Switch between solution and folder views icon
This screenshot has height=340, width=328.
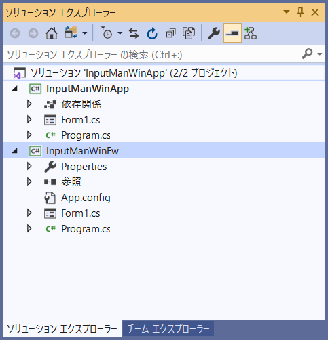pyautogui.click(x=71, y=33)
